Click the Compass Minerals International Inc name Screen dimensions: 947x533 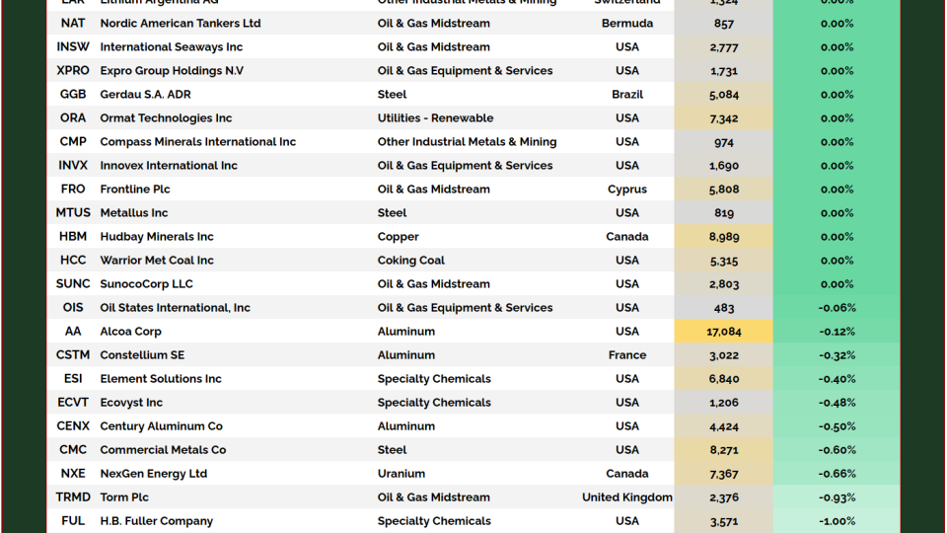coord(197,142)
